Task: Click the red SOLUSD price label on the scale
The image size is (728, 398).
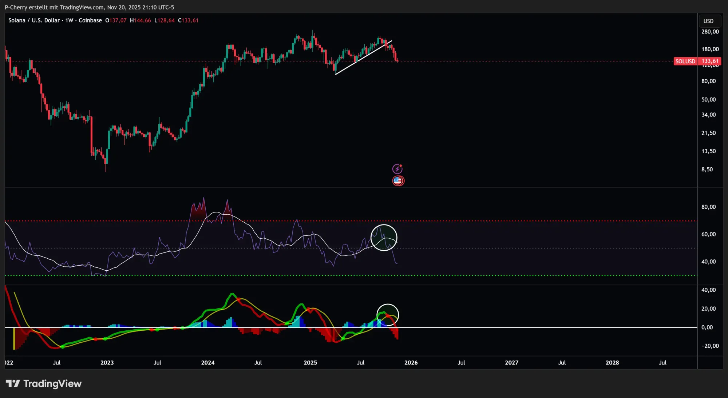Action: (x=697, y=61)
